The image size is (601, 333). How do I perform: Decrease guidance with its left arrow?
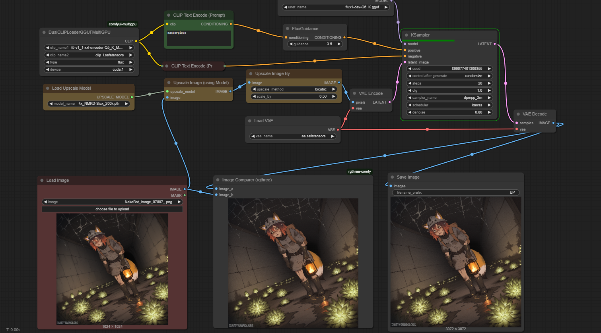point(291,44)
